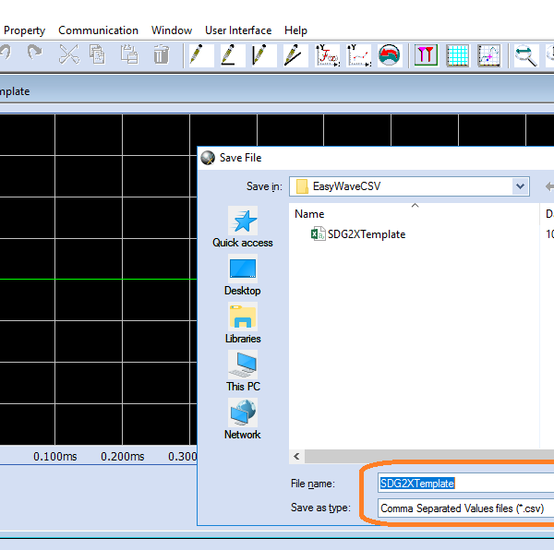This screenshot has height=550, width=554.
Task: Click the horizontal zoom magnifier icon
Action: (526, 54)
